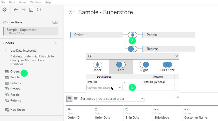
Task: Click the Orders table on canvas
Action: tap(96, 35)
